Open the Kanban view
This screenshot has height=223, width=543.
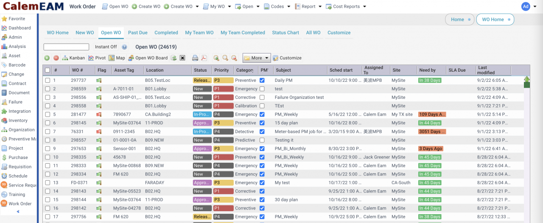point(73,58)
